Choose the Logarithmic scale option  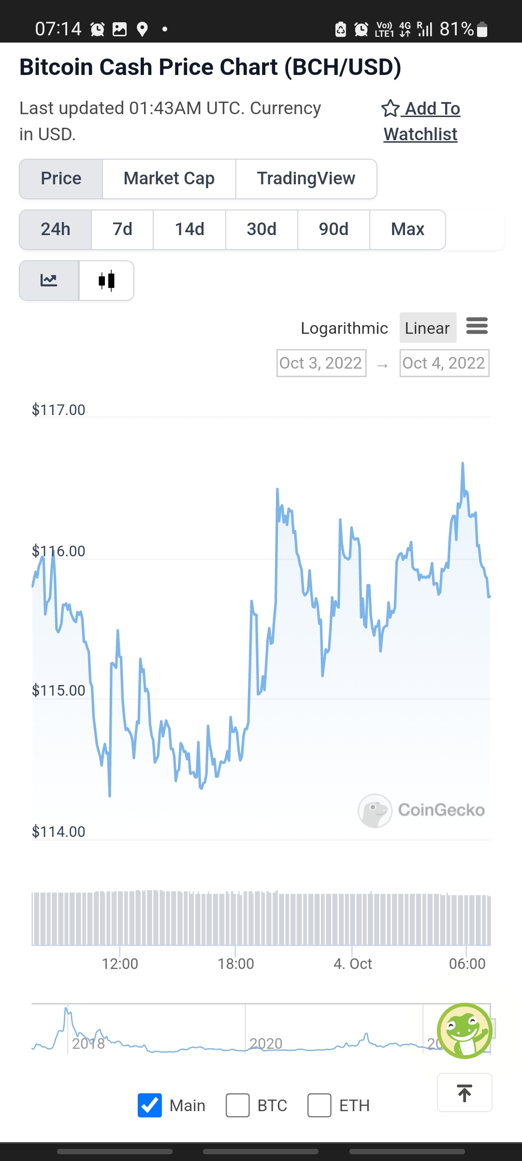344,328
